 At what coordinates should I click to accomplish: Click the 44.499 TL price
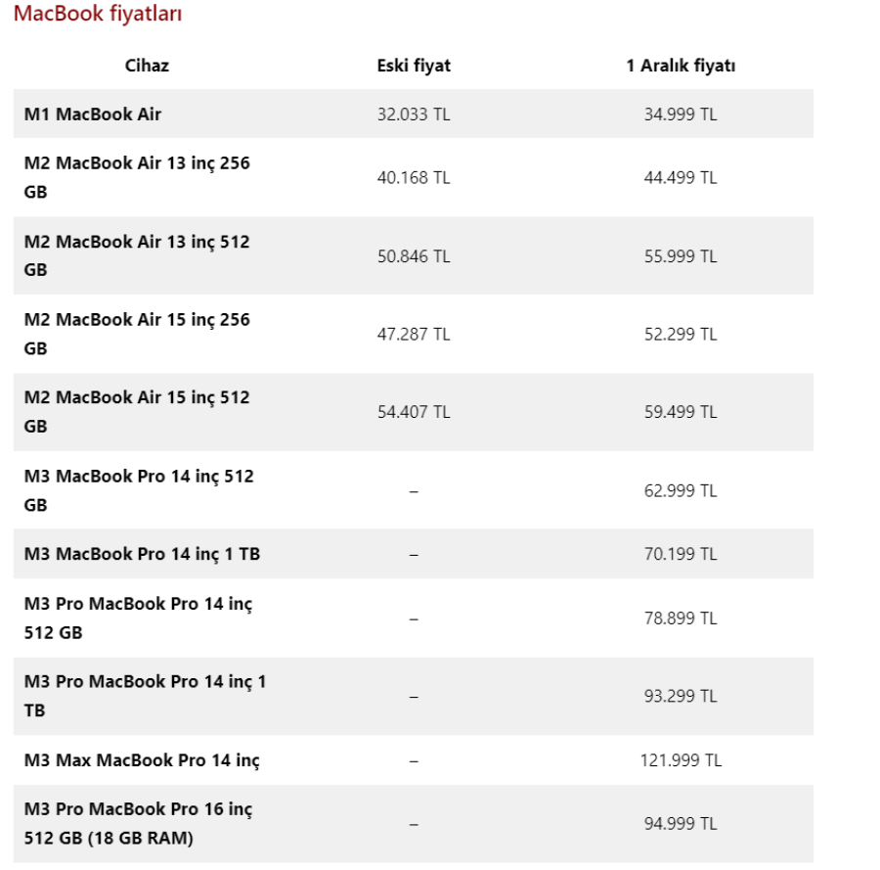[681, 177]
